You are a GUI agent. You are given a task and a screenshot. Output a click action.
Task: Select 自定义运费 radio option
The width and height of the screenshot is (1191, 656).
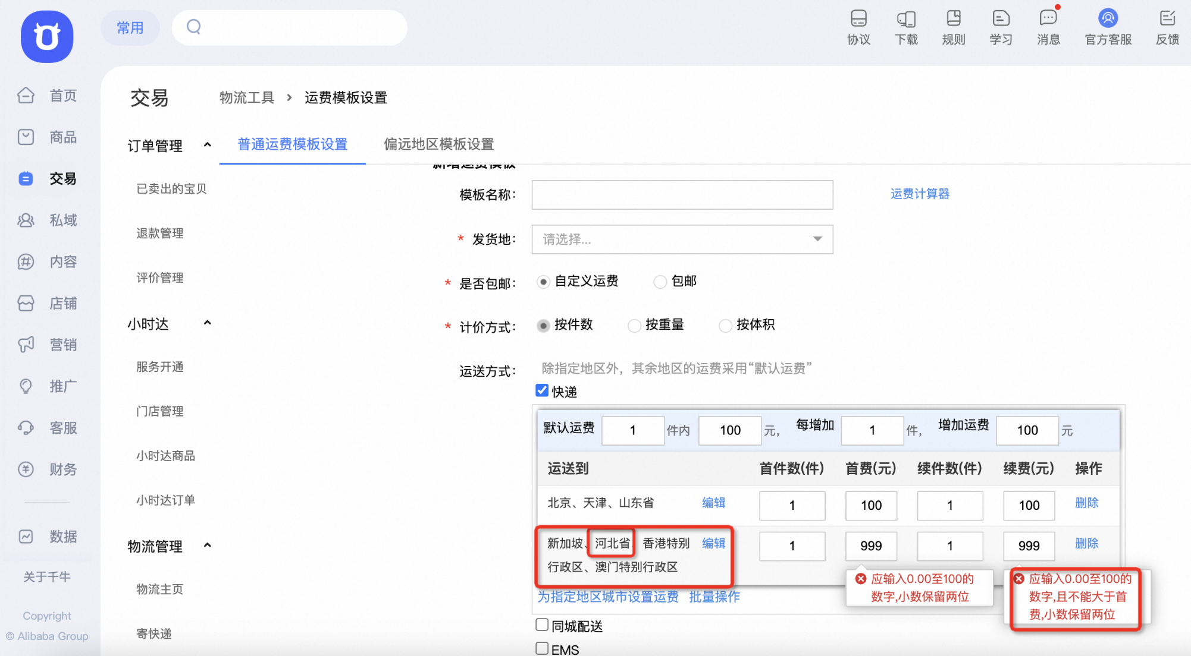543,282
